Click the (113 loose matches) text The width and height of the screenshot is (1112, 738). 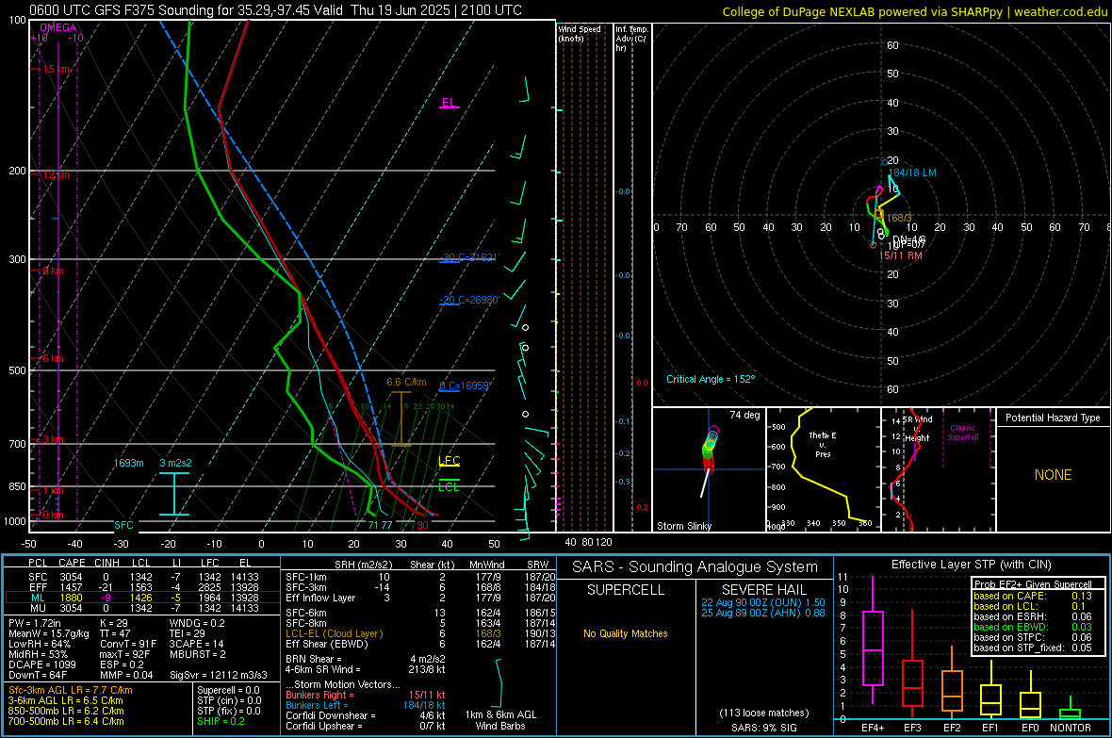(x=763, y=713)
